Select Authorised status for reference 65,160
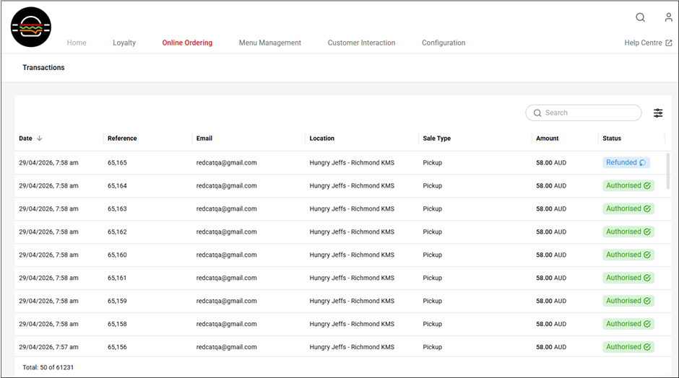This screenshot has height=378, width=679. 628,255
